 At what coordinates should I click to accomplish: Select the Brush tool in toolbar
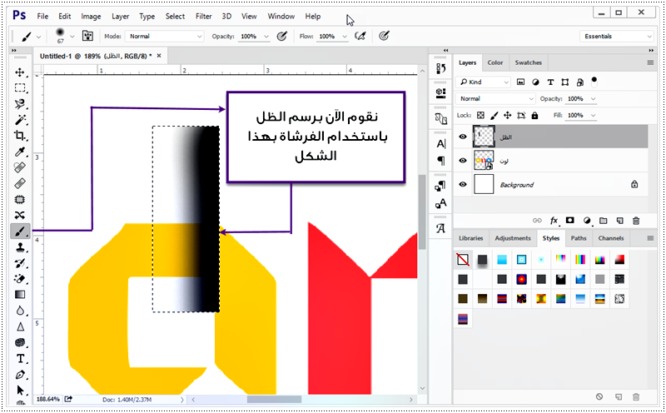20,231
